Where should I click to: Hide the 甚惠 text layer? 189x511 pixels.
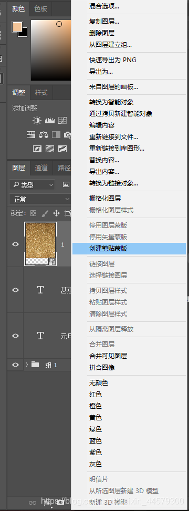click(x=15, y=290)
